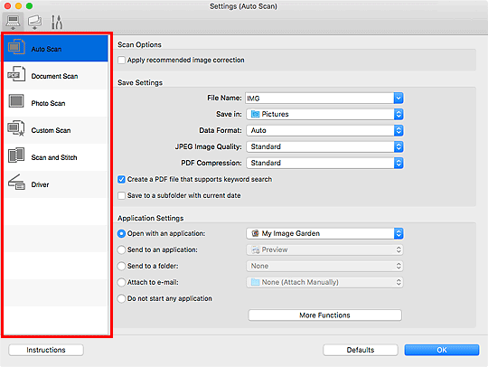Confirm settings with the OK button

tap(442, 350)
